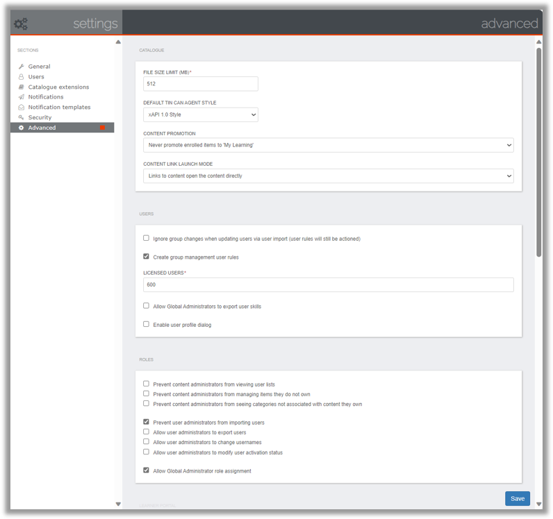Click the envelope icon beside Notification templates
This screenshot has width=553, height=519.
[x=21, y=107]
